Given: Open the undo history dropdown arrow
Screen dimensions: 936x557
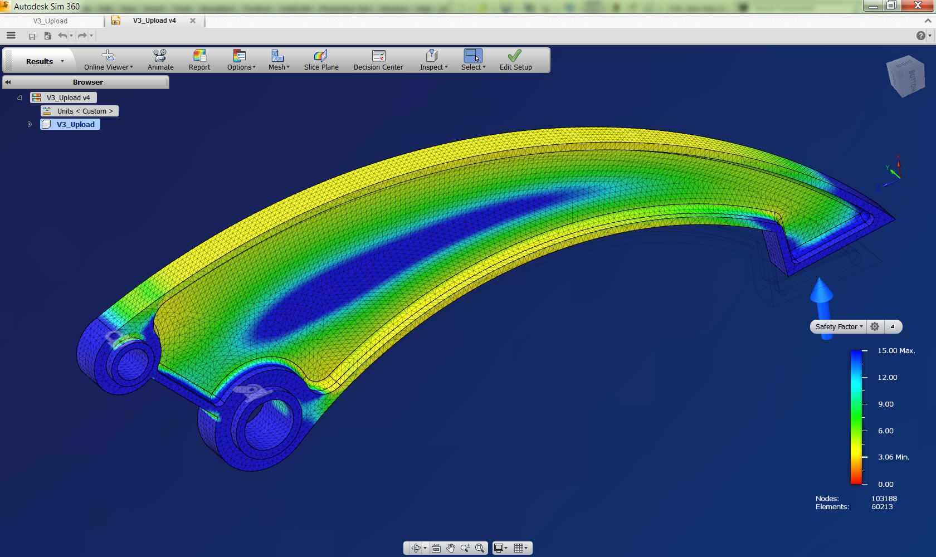Looking at the screenshot, I should coord(71,36).
